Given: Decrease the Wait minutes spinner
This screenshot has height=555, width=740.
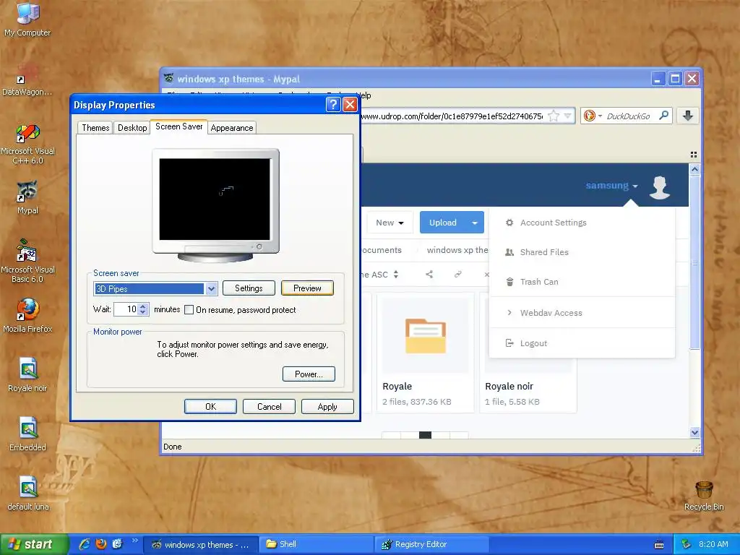Looking at the screenshot, I should pyautogui.click(x=143, y=312).
